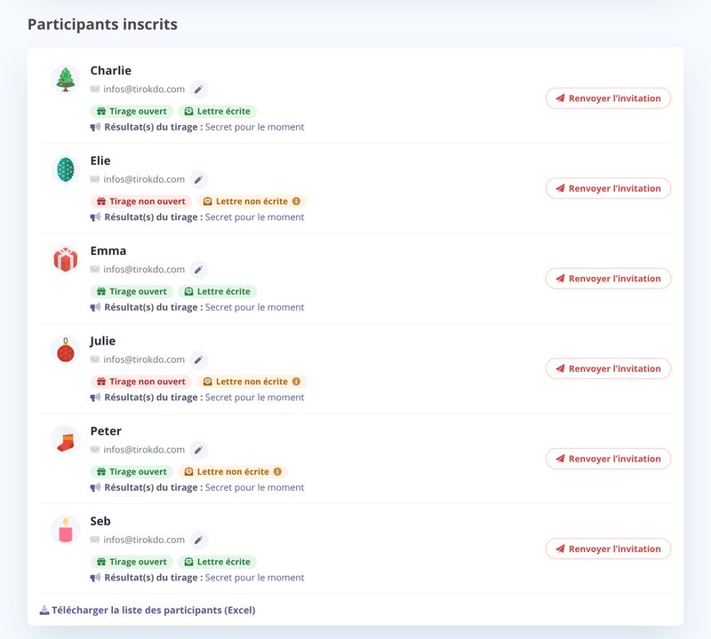The width and height of the screenshot is (711, 639).
Task: Select the name Julie
Action: click(x=102, y=341)
